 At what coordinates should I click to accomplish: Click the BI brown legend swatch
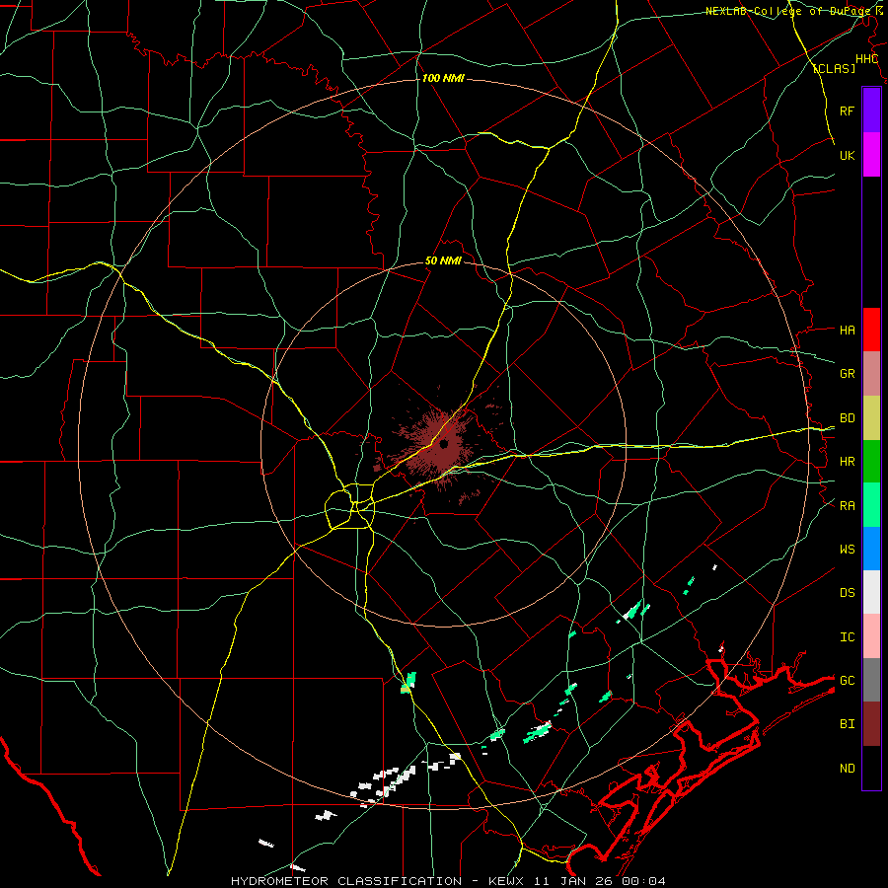[x=871, y=724]
